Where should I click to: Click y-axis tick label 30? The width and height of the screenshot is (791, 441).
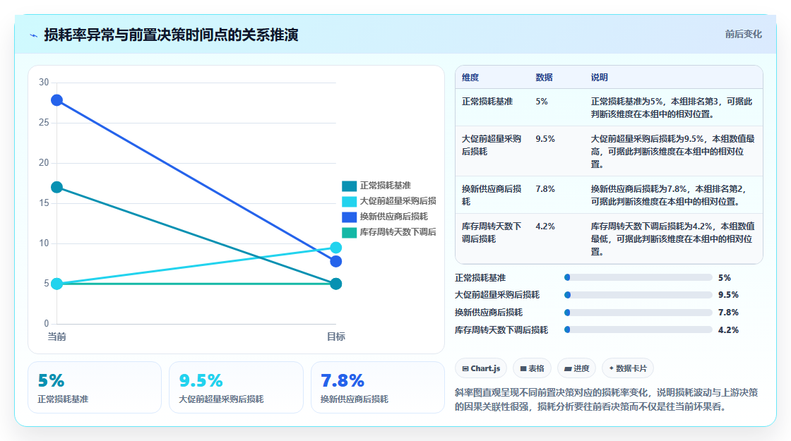(x=44, y=82)
